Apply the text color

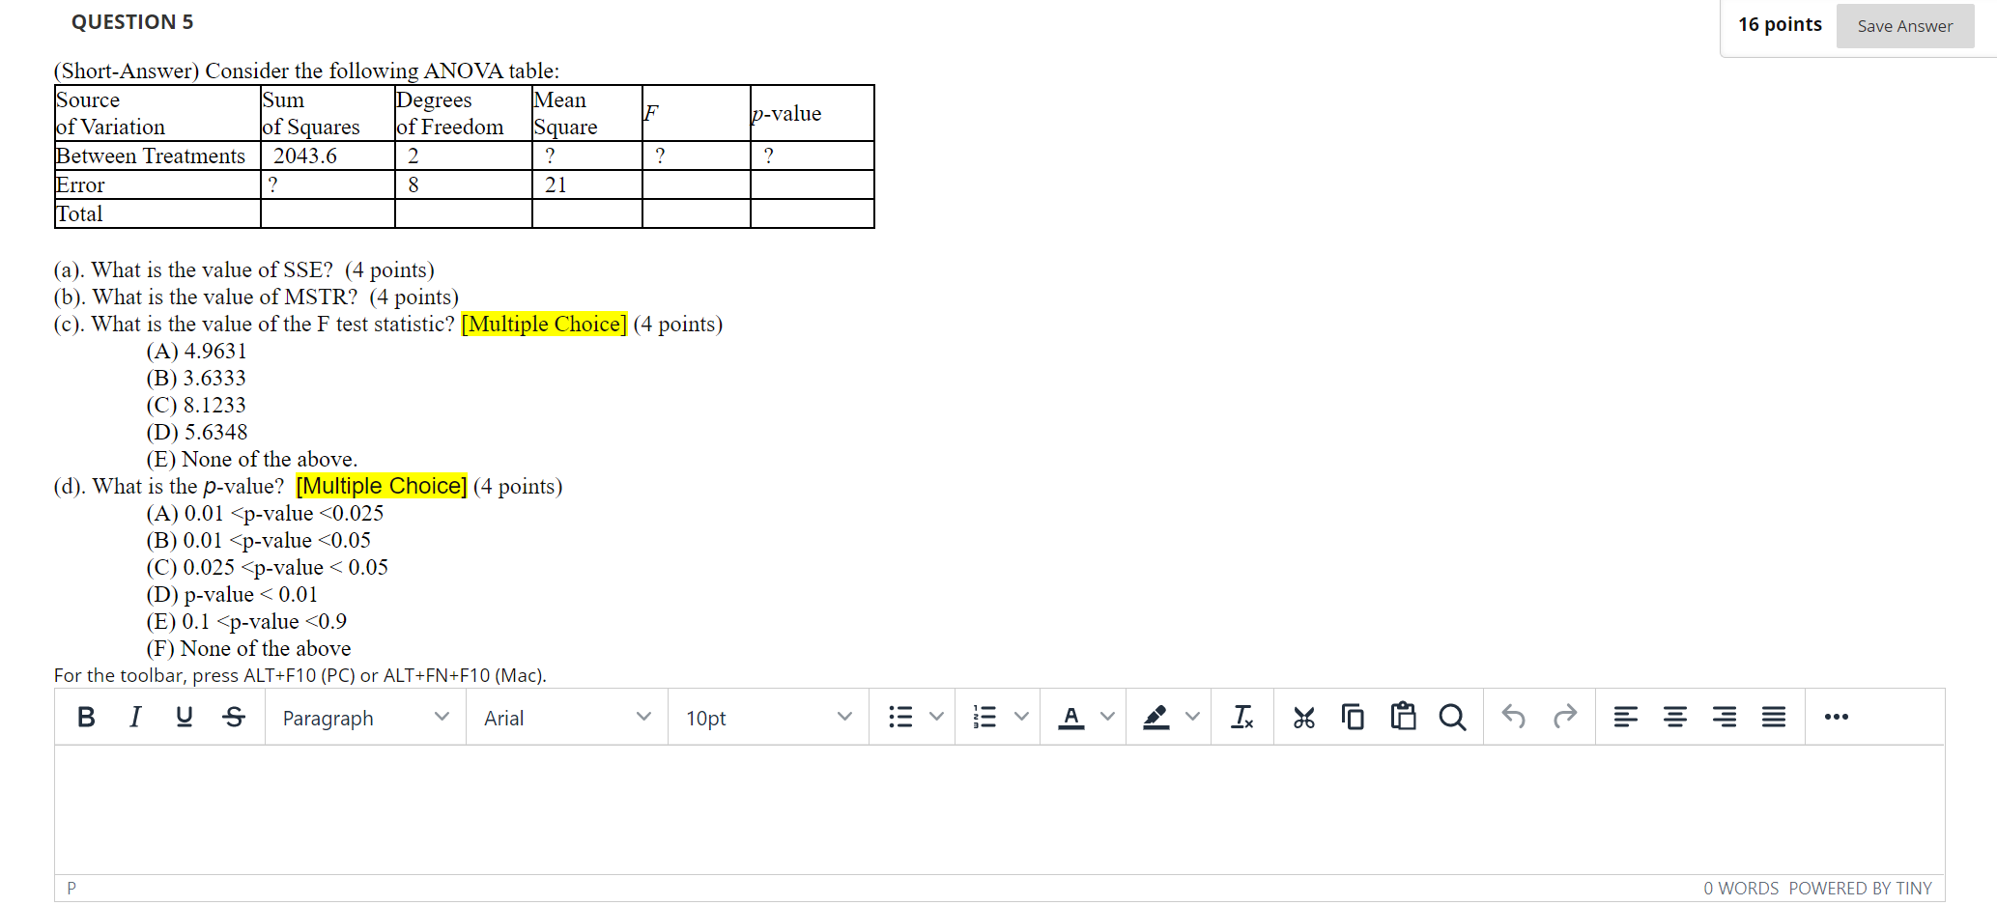pos(1070,717)
